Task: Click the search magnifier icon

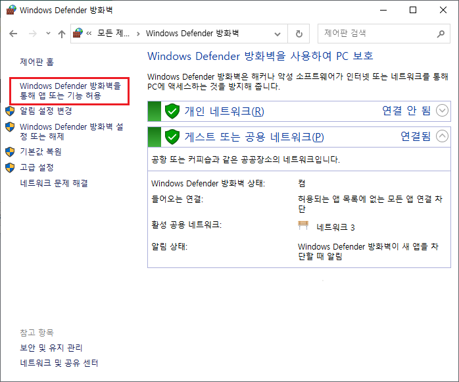Action: (x=441, y=34)
